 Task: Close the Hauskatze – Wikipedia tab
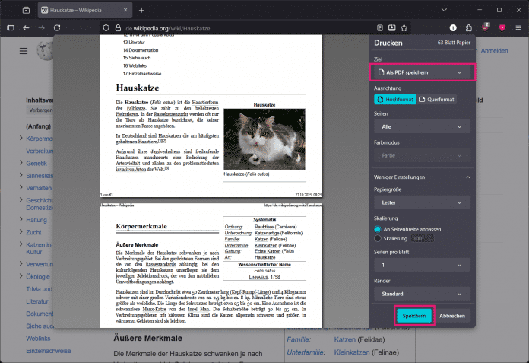125,10
